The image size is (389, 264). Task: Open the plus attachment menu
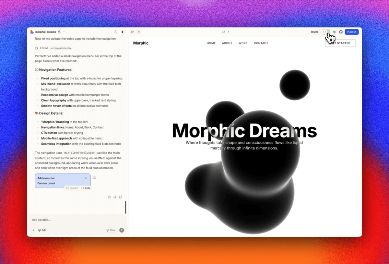tap(33, 230)
